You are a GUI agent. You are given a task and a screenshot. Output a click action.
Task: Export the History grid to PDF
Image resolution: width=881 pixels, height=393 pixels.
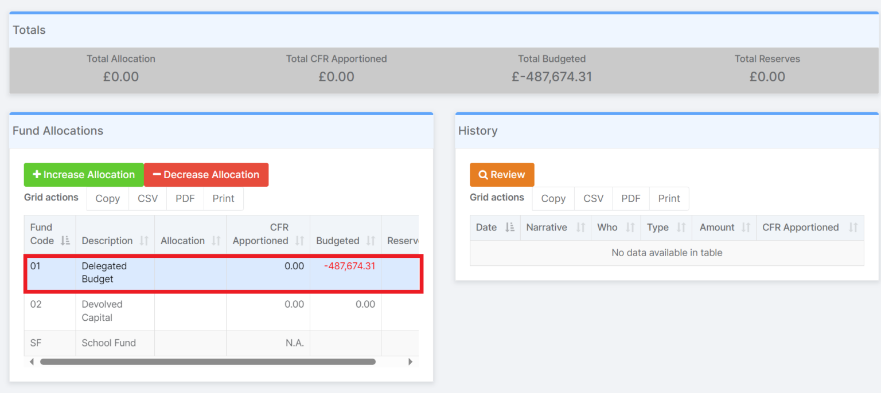(x=630, y=198)
